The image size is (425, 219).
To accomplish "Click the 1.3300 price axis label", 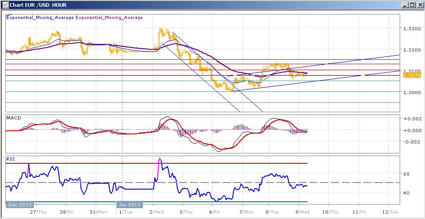I will click(412, 29).
